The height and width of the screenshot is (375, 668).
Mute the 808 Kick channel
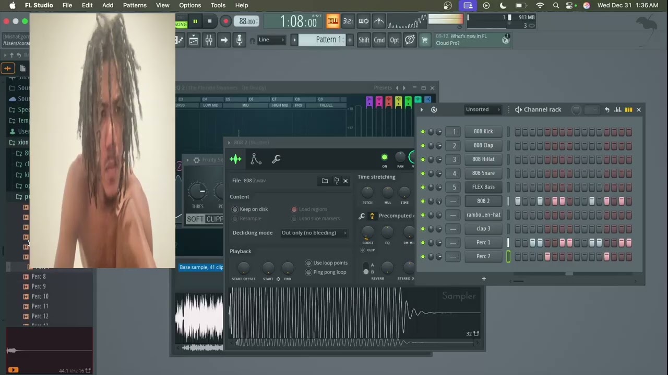pos(423,132)
